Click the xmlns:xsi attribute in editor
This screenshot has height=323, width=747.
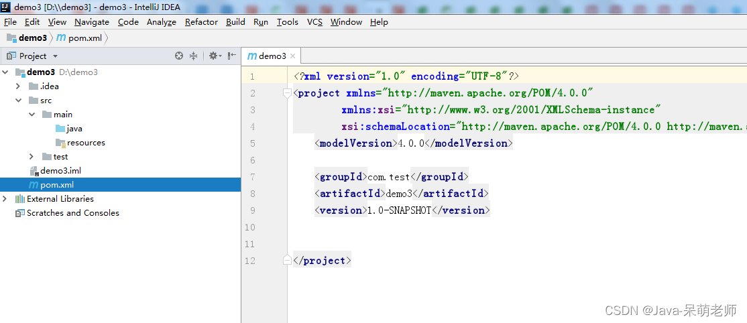(369, 110)
